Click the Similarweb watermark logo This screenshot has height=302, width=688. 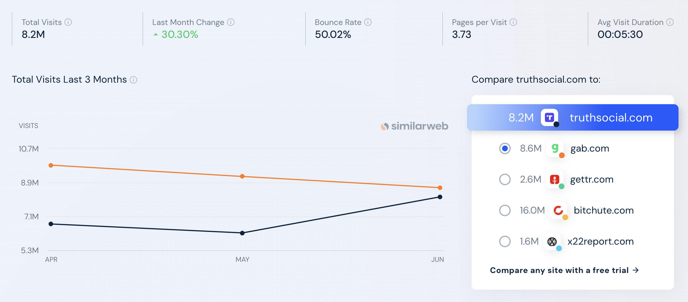pos(414,126)
